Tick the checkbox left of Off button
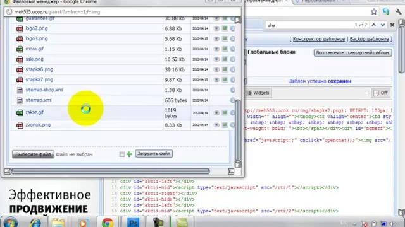The height and width of the screenshot is (227, 405). [367, 93]
